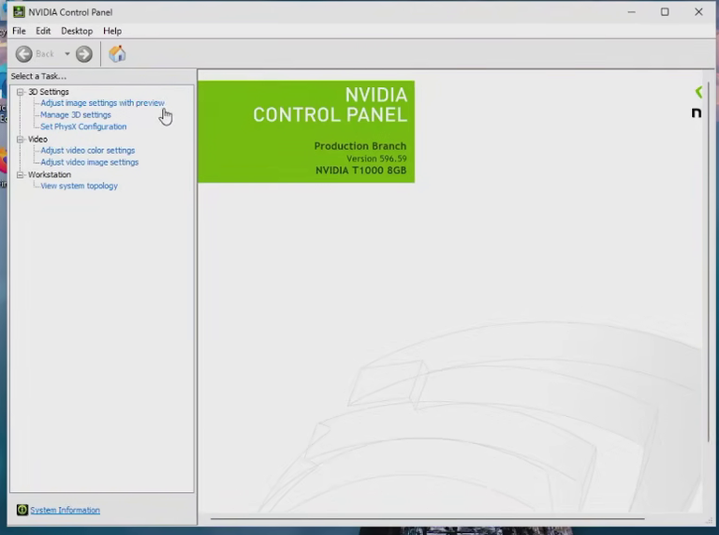Go to the Home page icon
This screenshot has width=719, height=535.
[x=117, y=53]
